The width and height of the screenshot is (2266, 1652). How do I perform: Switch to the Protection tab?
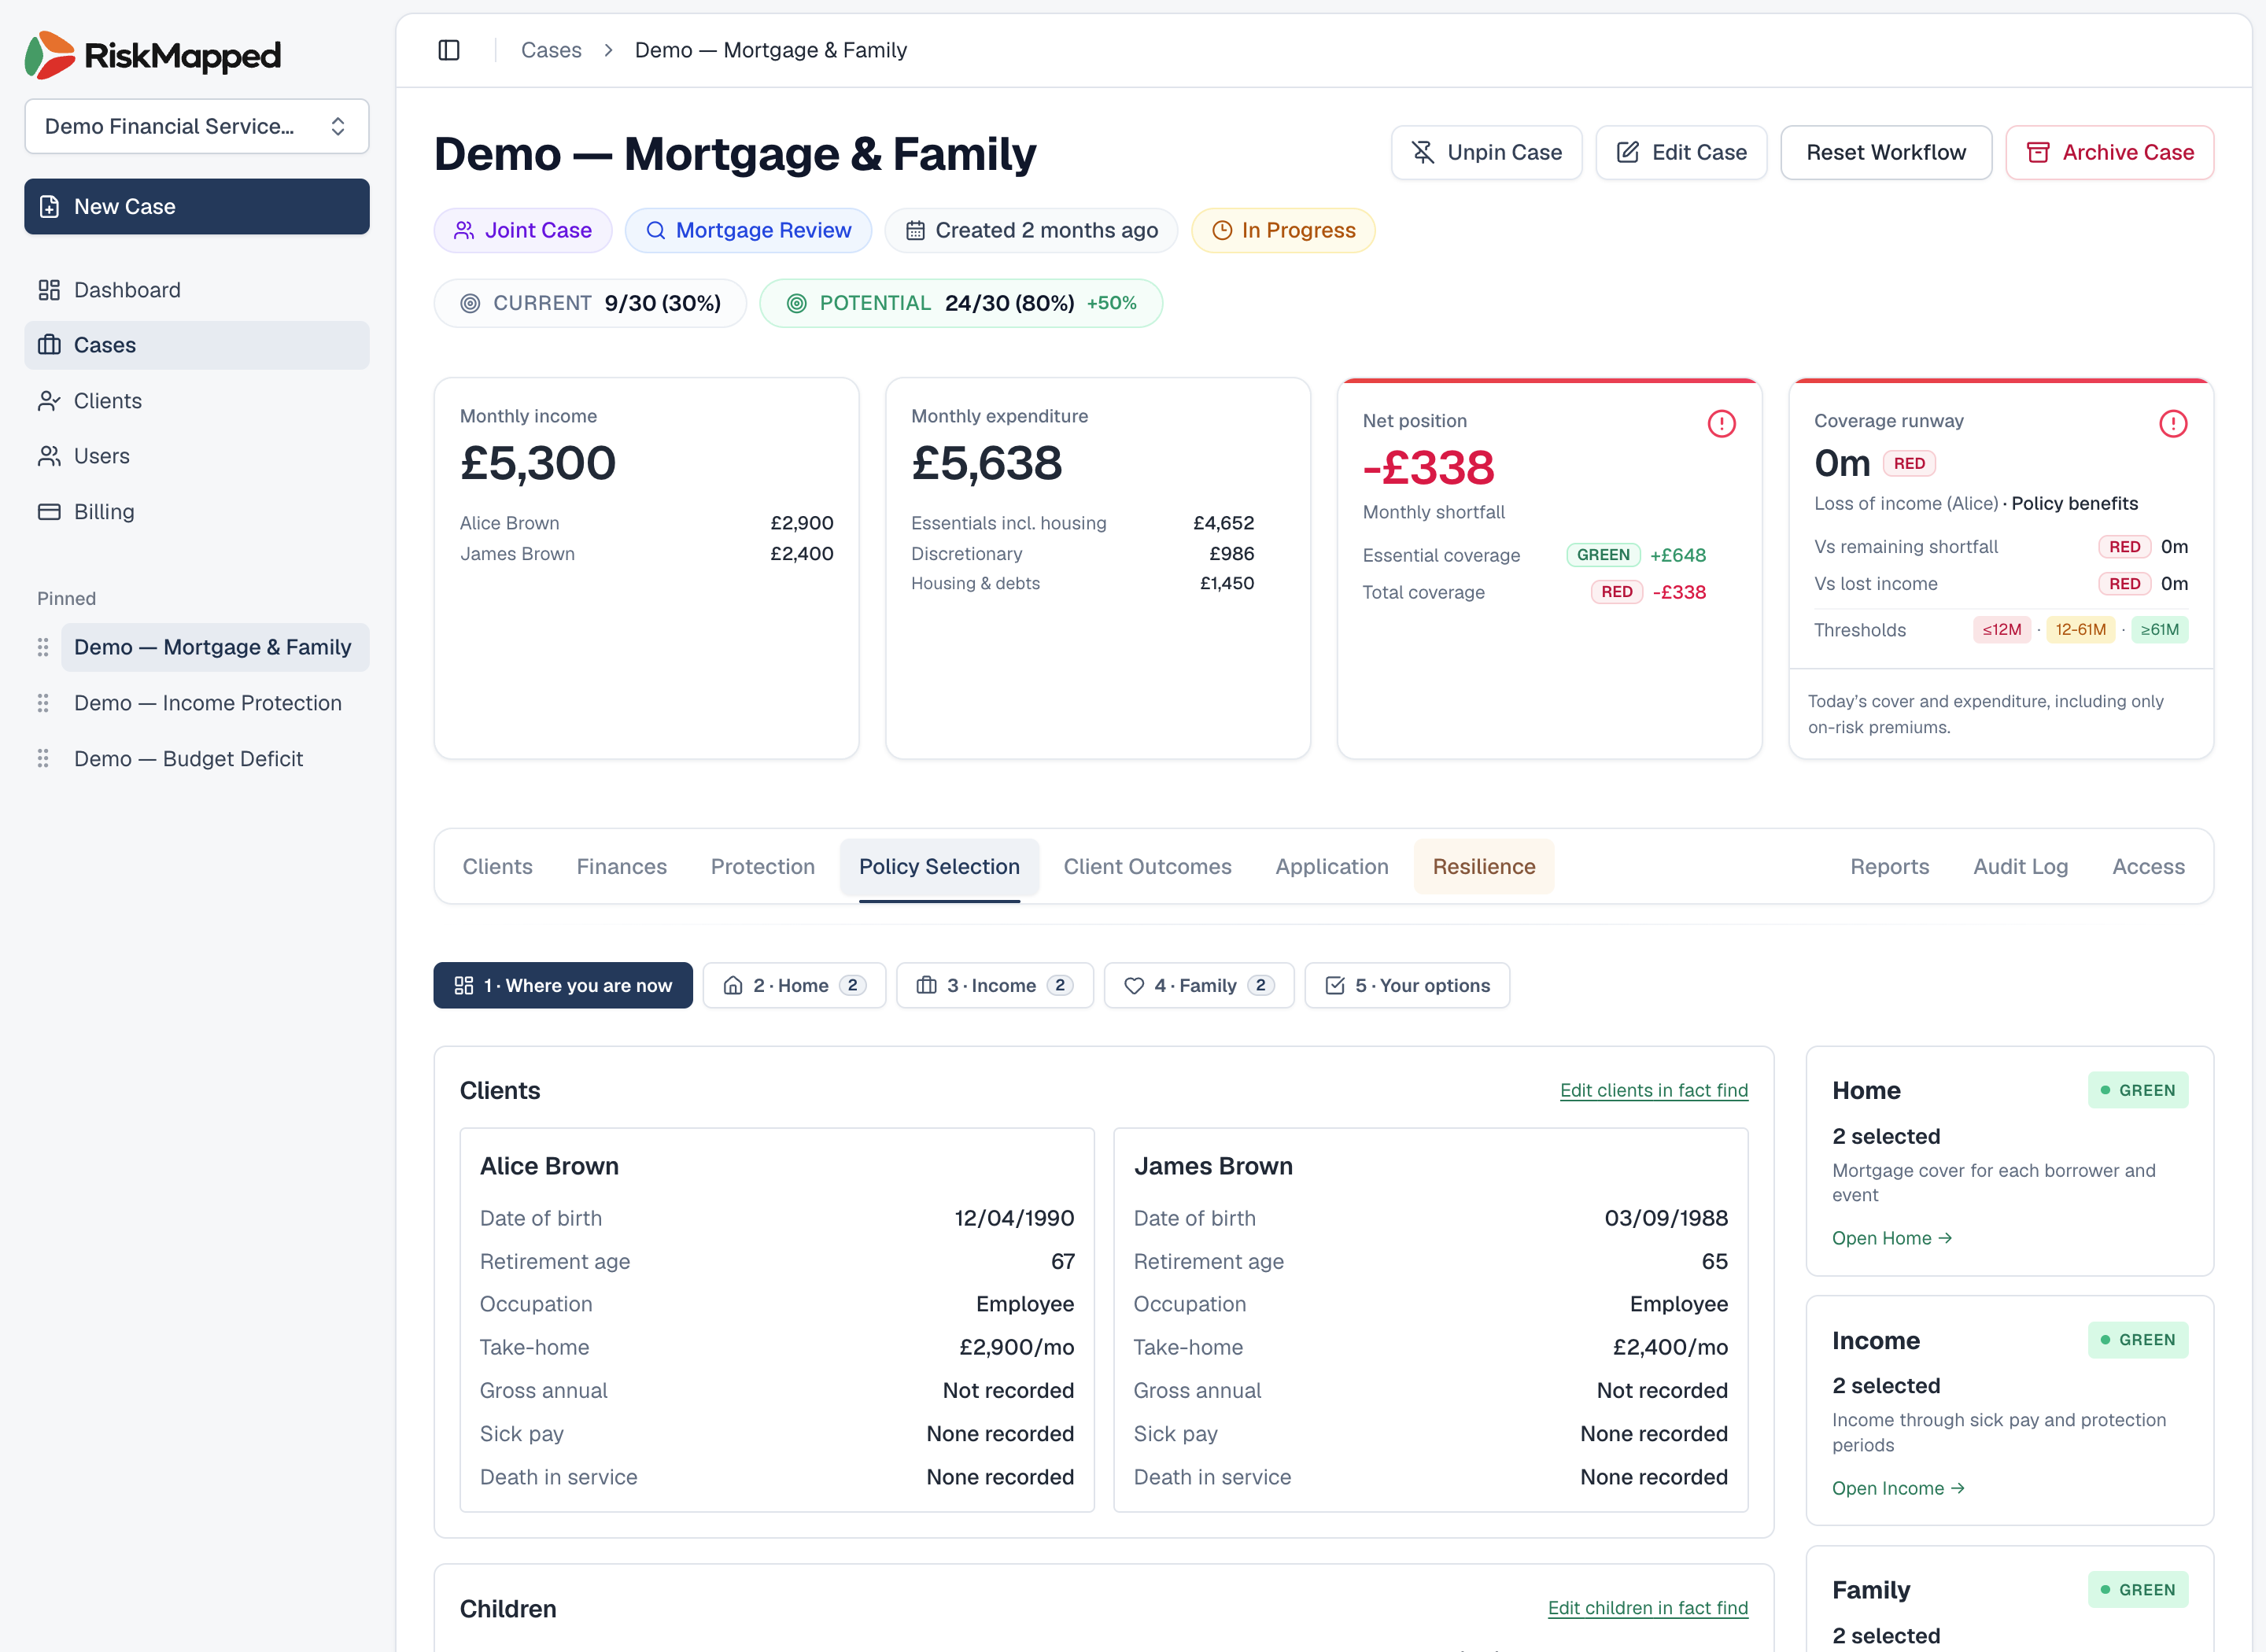click(762, 867)
